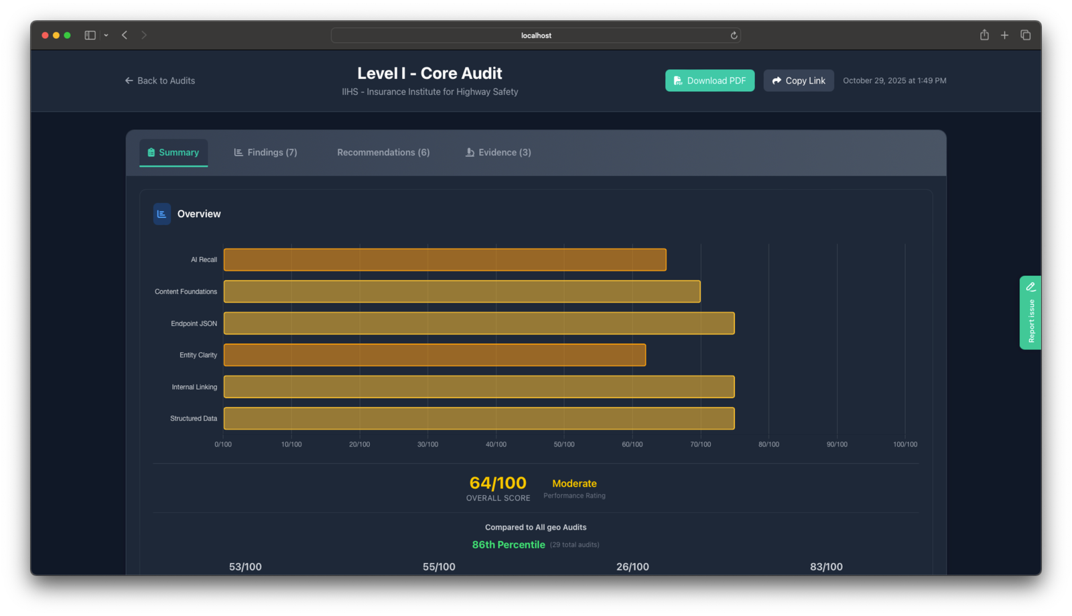Open the Recommendations (6) tab
Image resolution: width=1072 pixels, height=616 pixels.
click(383, 153)
